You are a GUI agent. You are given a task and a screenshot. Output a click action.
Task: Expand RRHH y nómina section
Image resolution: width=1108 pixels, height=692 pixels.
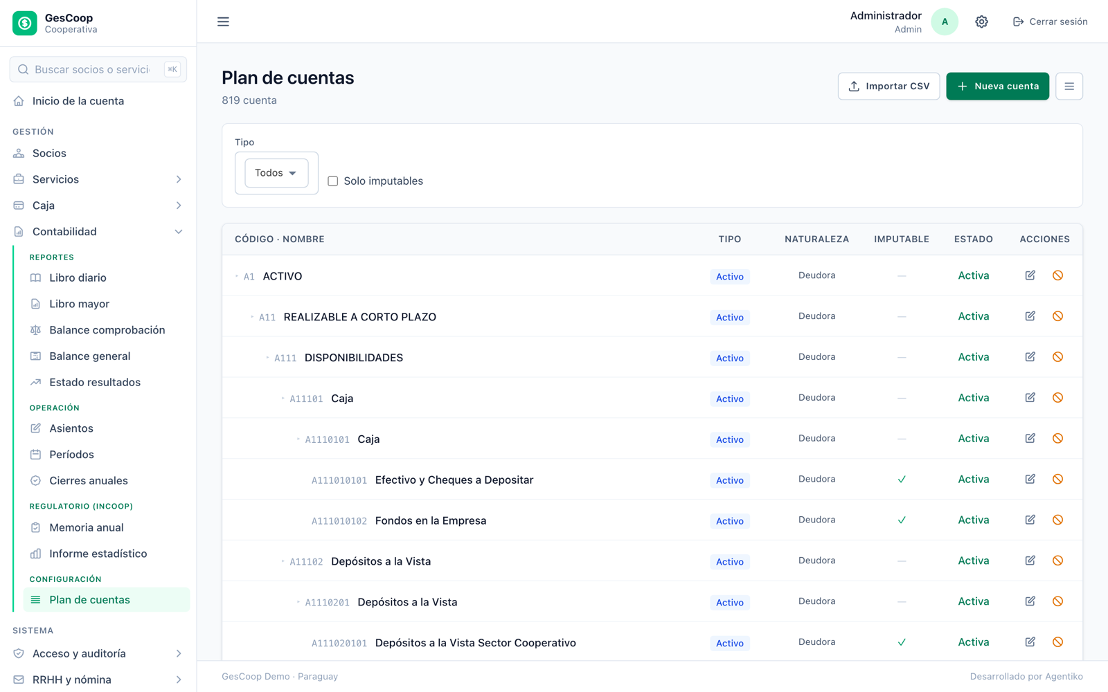(x=98, y=680)
